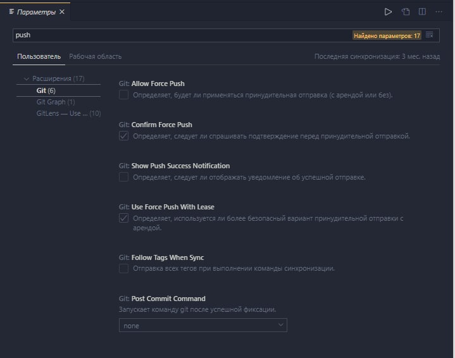
Task: Toggle Show Push Success Notification checkbox
Action: tap(124, 177)
